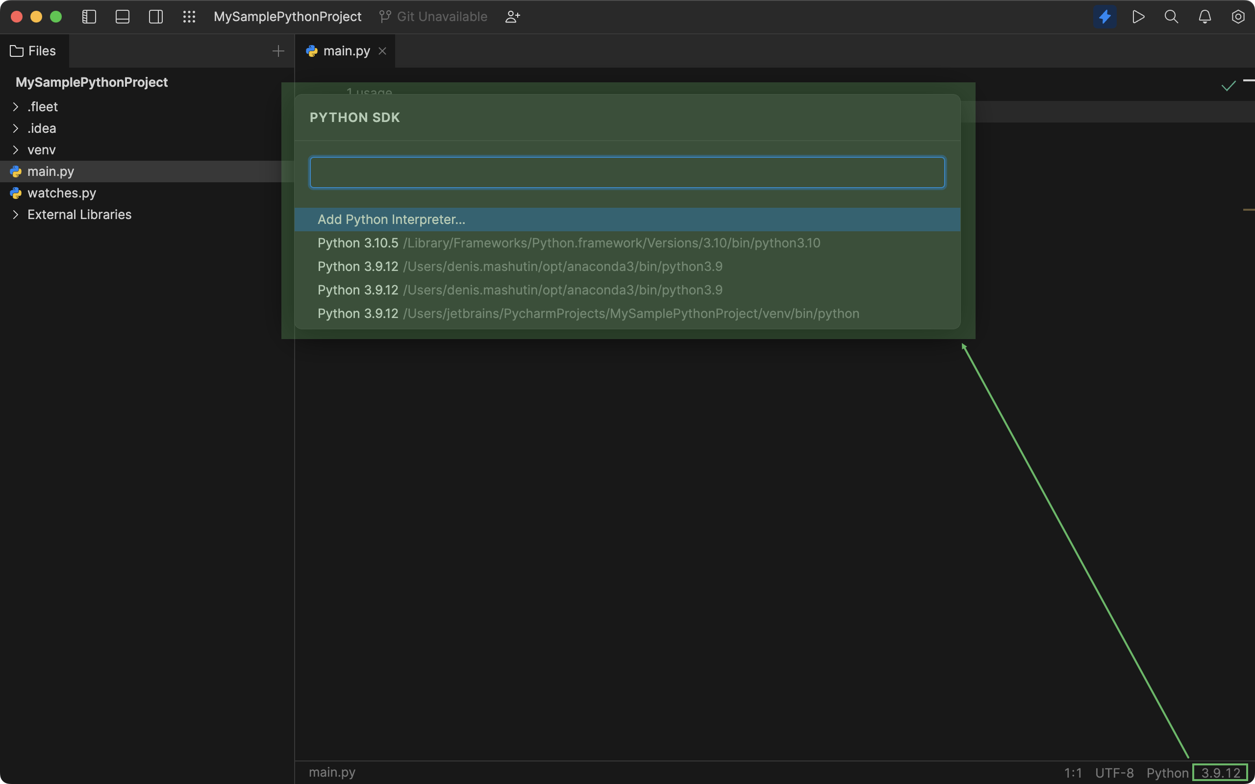
Task: Open the workspace switcher grid icon
Action: [189, 16]
